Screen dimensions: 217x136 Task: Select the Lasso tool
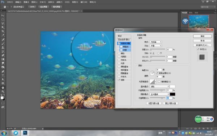pos(3,24)
